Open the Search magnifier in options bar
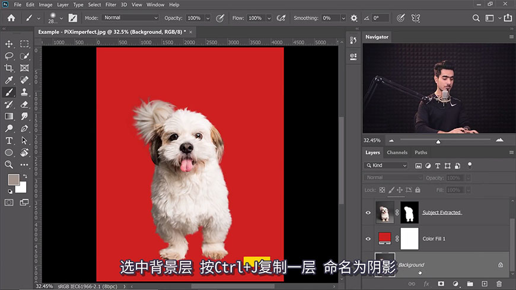Screen dimensions: 516x290 476,18
